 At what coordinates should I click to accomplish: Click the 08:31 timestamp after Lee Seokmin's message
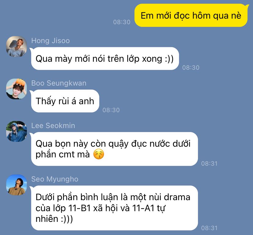209,164
